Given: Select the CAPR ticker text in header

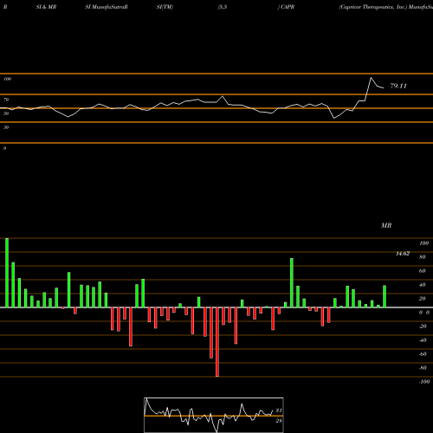Looking at the screenshot, I should tap(288, 7).
